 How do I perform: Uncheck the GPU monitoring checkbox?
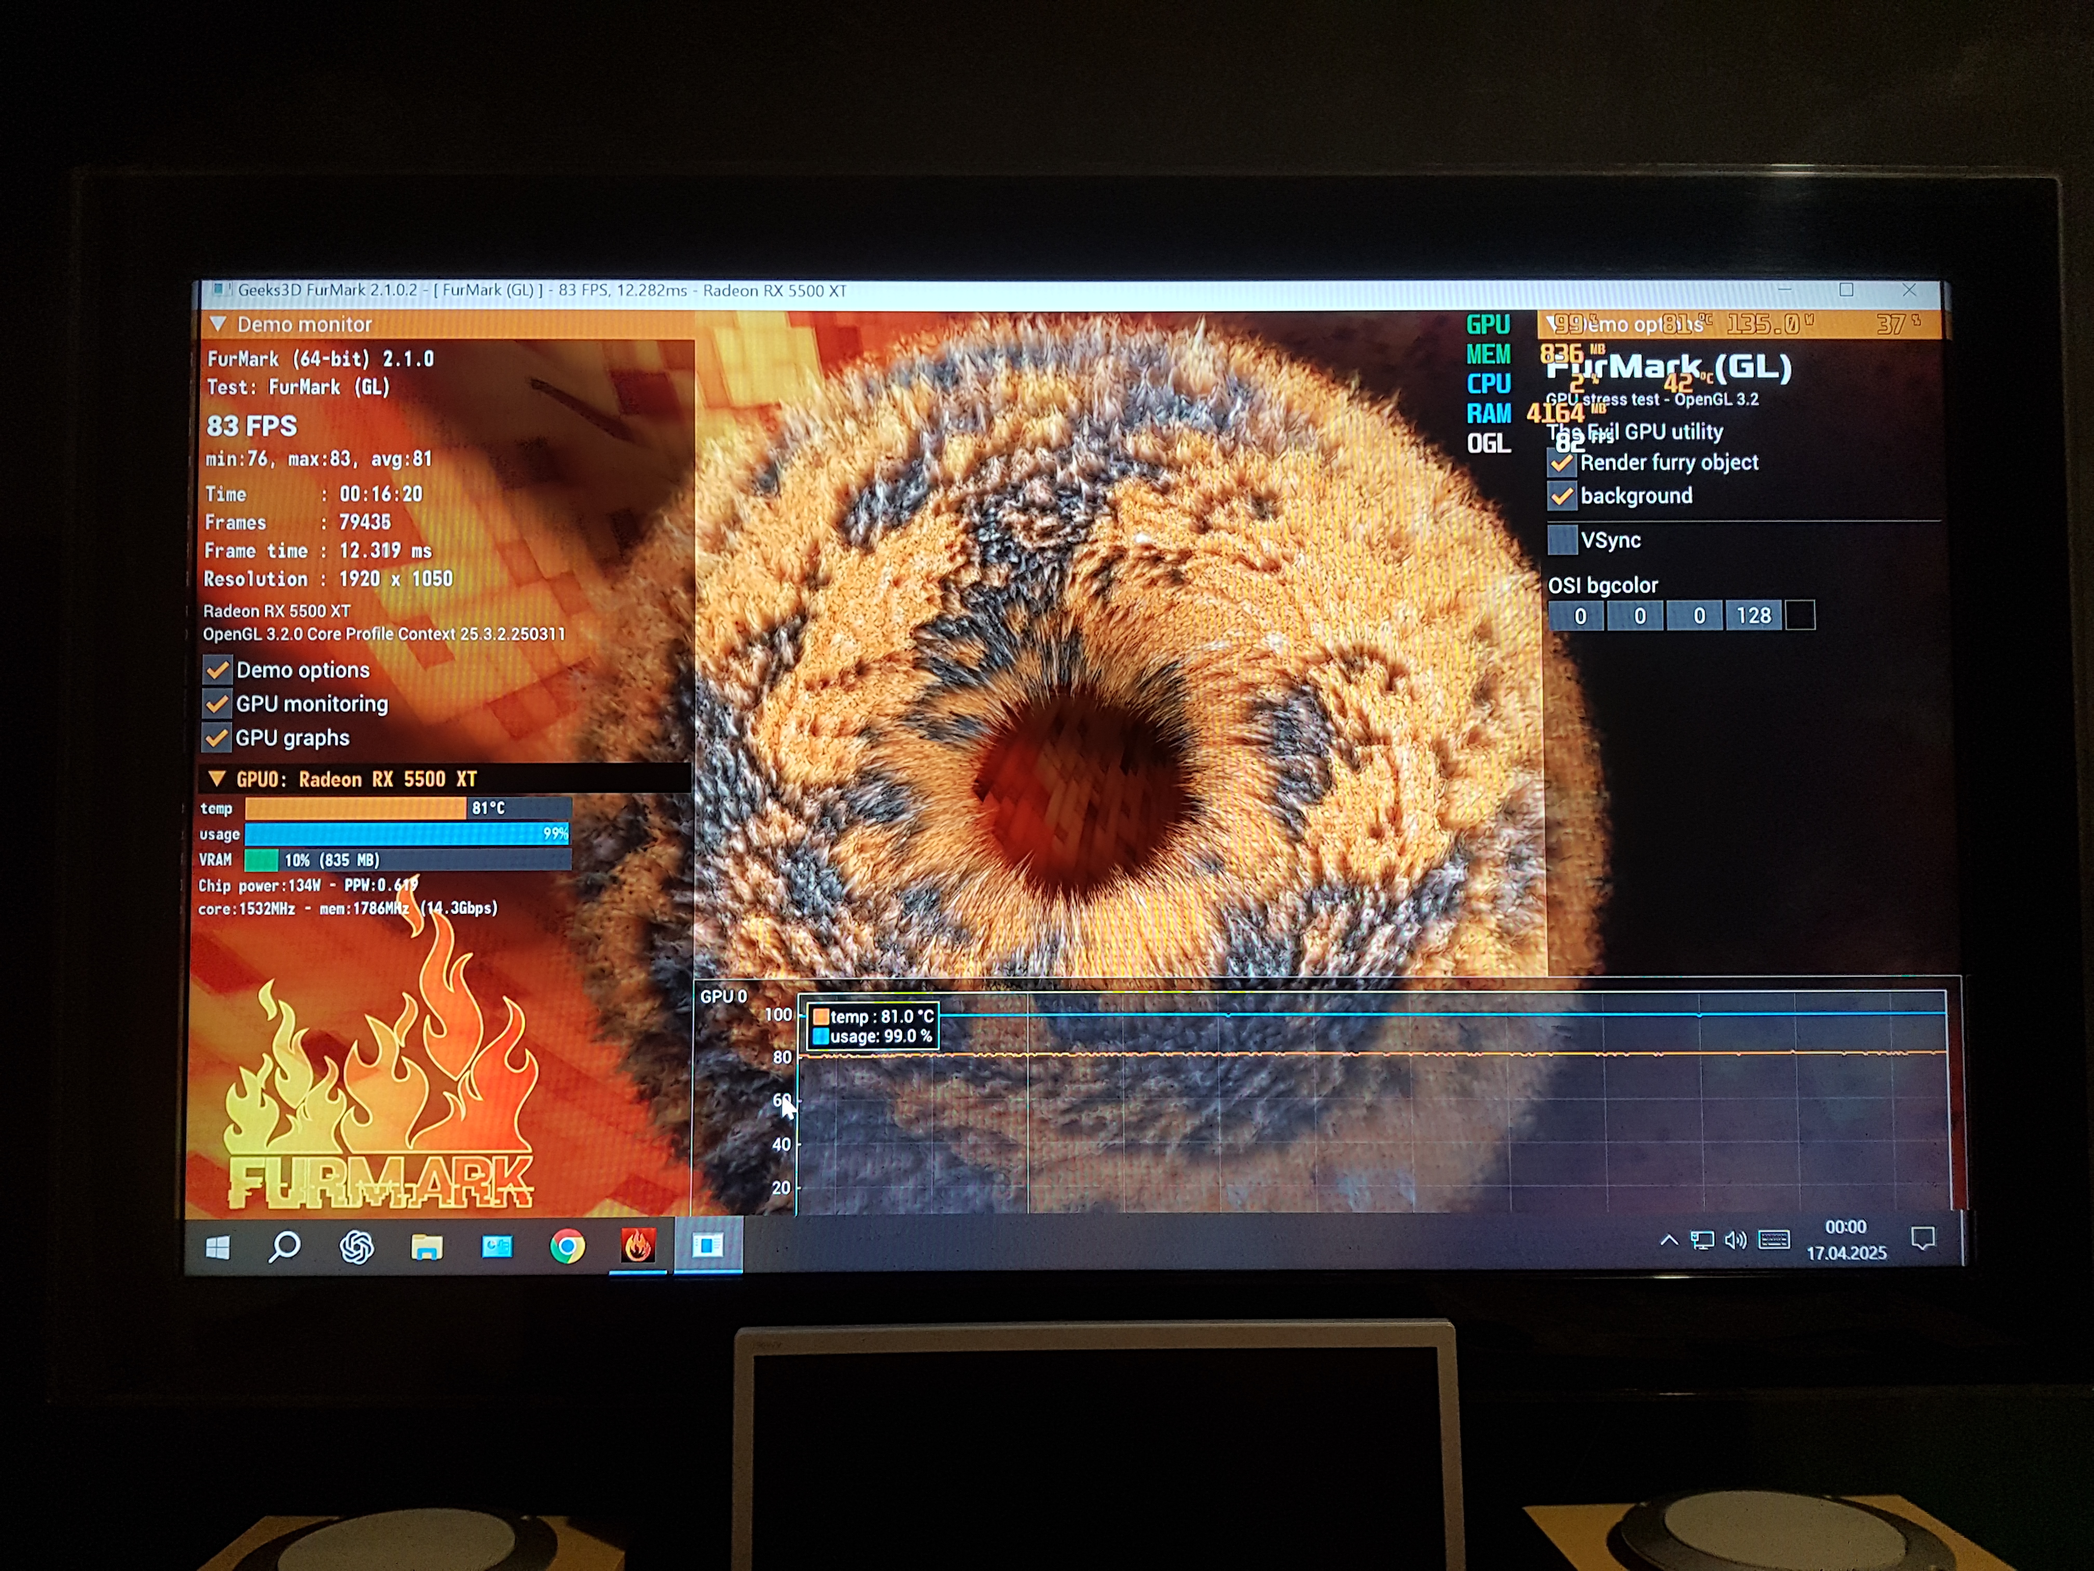217,703
